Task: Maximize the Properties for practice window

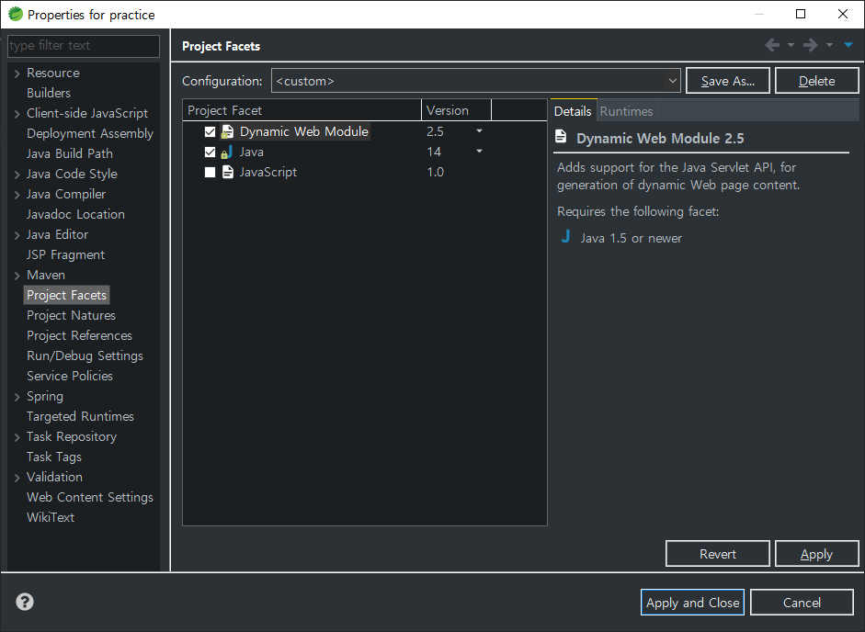Action: [x=801, y=15]
